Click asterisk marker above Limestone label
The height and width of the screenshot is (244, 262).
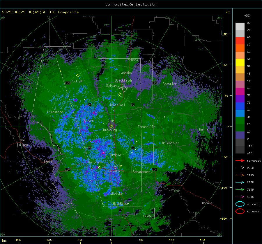click(x=55, y=109)
